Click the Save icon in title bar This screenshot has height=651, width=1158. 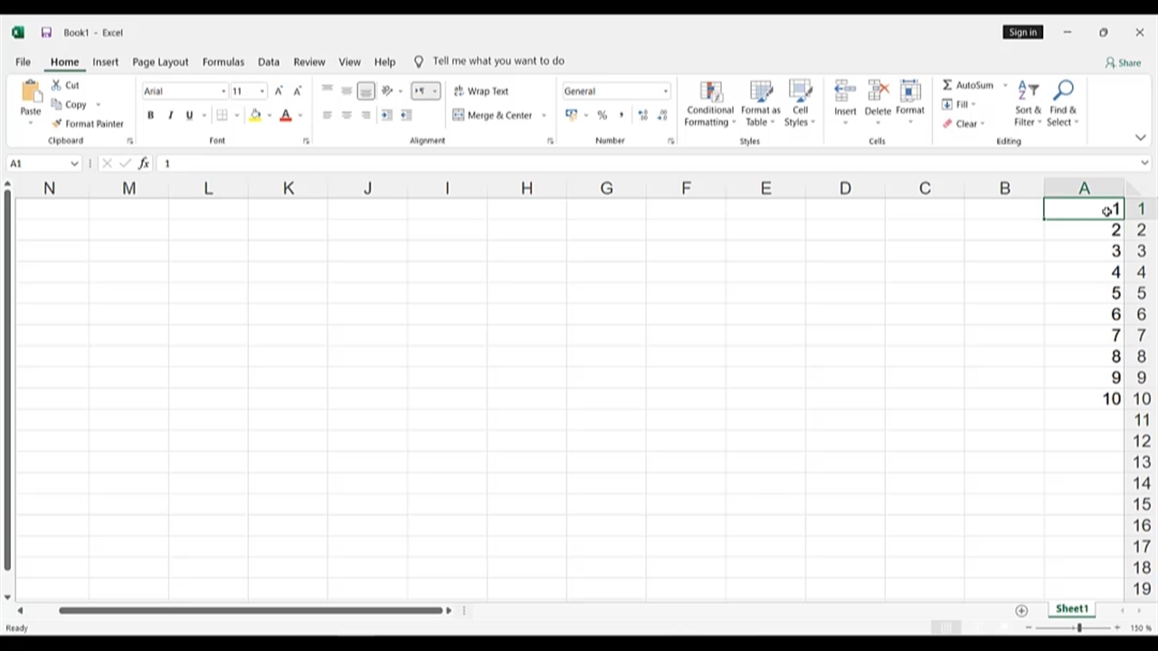tap(46, 33)
